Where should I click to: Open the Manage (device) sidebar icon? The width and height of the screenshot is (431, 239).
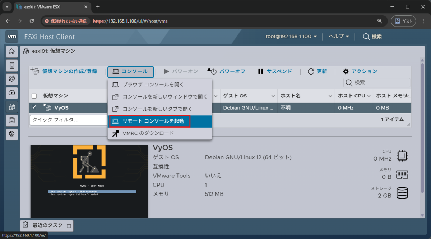(x=12, y=66)
